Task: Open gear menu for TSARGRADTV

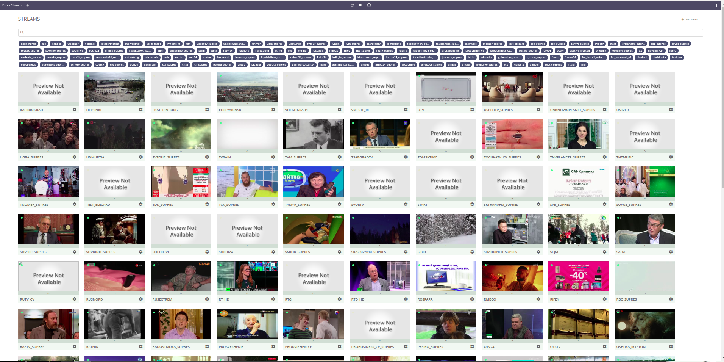Action: tap(406, 157)
